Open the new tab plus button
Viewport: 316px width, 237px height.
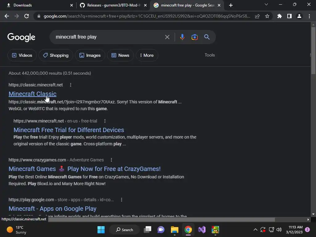(231, 5)
